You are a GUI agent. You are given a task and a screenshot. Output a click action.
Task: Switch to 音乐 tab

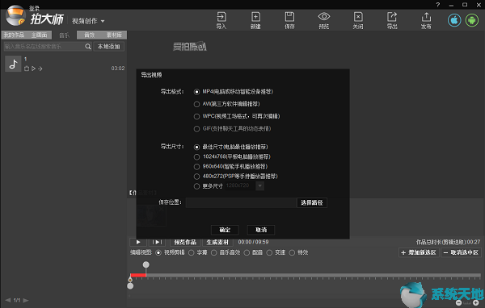[65, 35]
